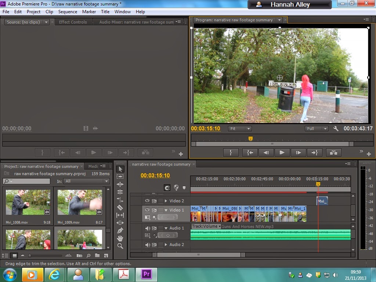Click timeline horizontal zoom scrollbar

(199, 255)
